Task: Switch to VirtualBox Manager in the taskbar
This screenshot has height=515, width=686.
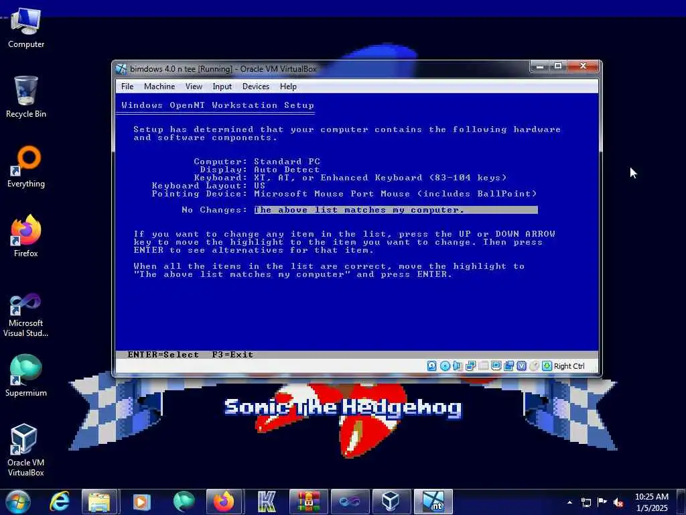Action: [x=391, y=502]
